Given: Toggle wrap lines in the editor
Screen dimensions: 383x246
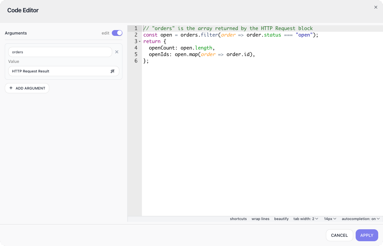Looking at the screenshot, I should click(260, 219).
